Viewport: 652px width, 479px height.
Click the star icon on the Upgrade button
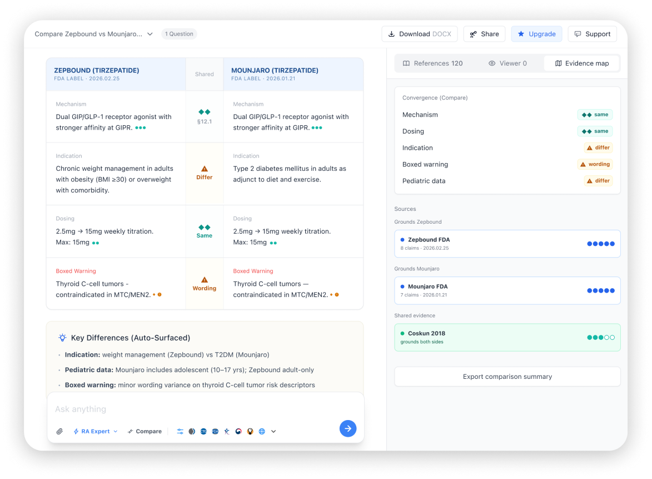coord(521,34)
